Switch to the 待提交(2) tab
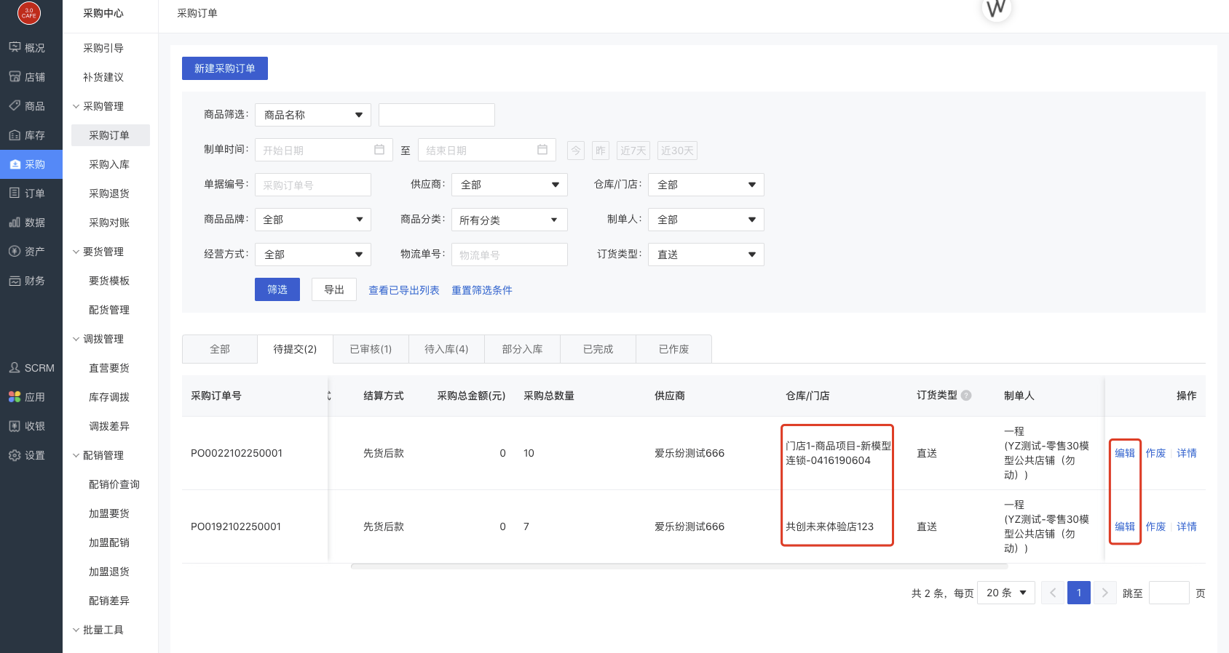 (x=295, y=349)
